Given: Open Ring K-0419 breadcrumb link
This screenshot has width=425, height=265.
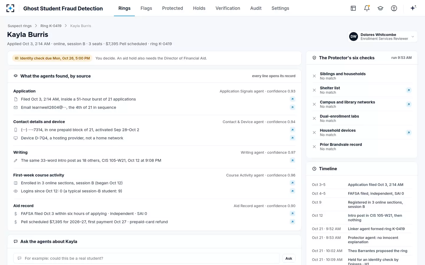Looking at the screenshot, I should pyautogui.click(x=51, y=26).
